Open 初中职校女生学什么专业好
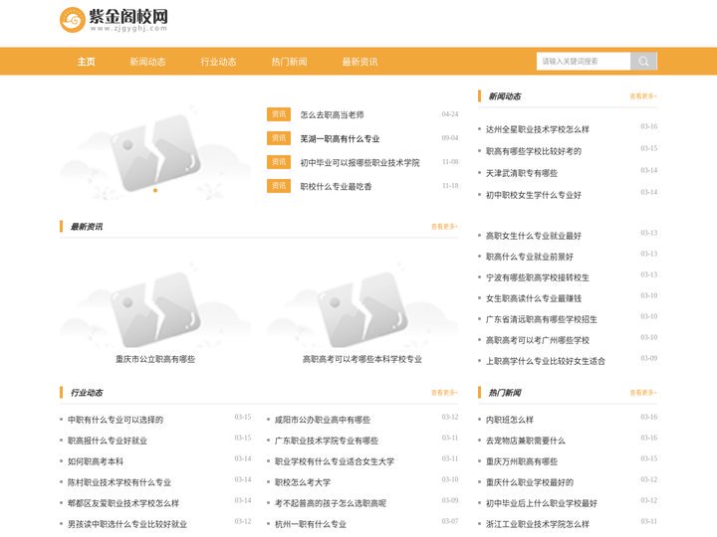The image size is (717, 537). 533,195
